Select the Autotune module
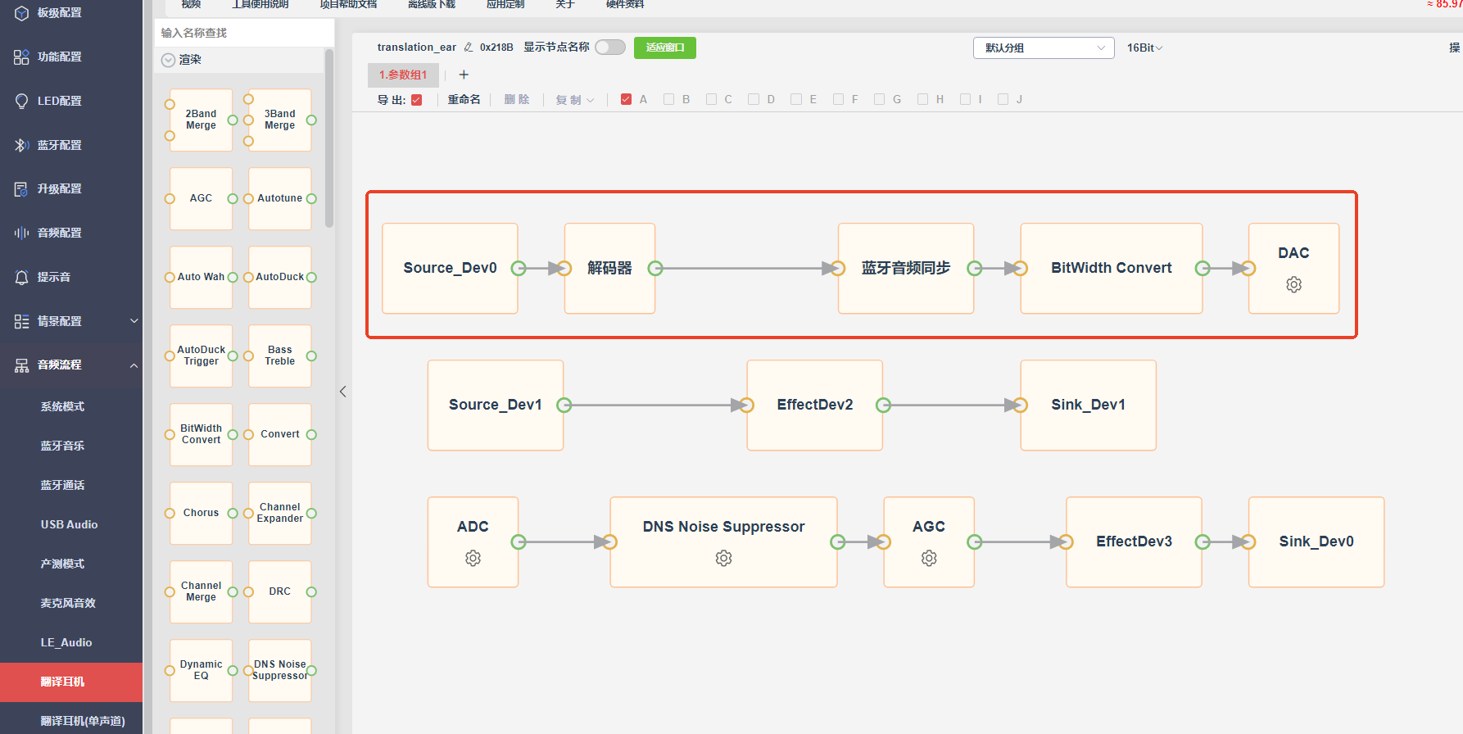 point(279,198)
